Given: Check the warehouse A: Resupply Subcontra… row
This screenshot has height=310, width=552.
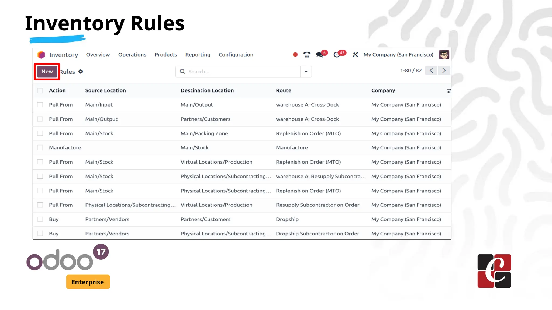Looking at the screenshot, I should [x=40, y=176].
